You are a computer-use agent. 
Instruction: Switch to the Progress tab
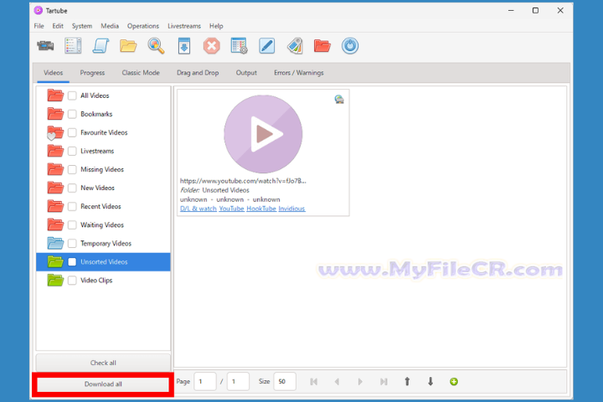click(92, 73)
